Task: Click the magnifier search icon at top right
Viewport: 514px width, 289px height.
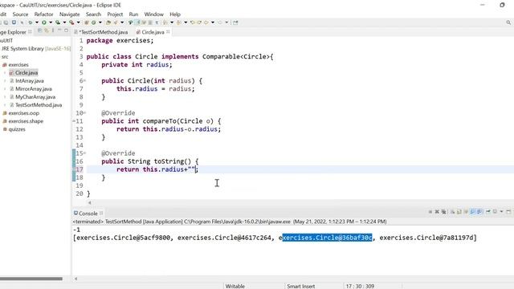Action: pyautogui.click(x=508, y=22)
